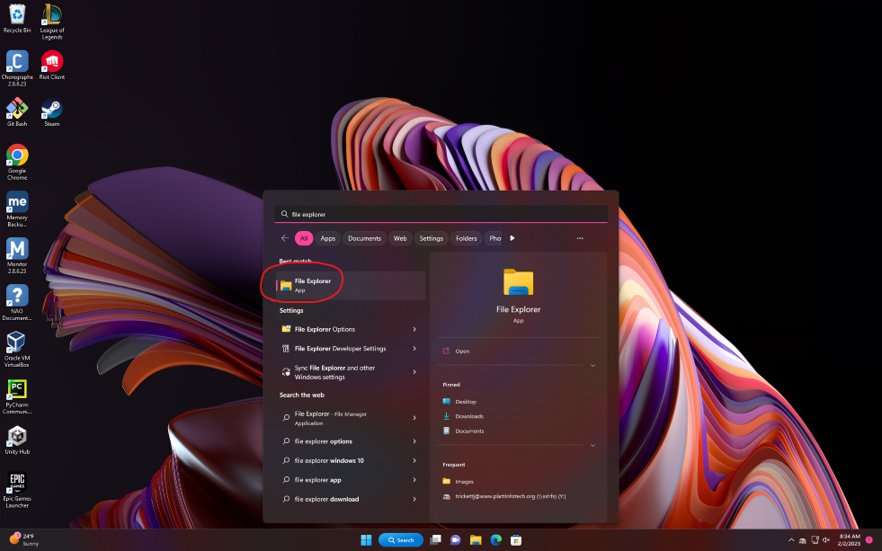Select the Folders filter tab
Image resolution: width=882 pixels, height=551 pixels.
(x=467, y=238)
